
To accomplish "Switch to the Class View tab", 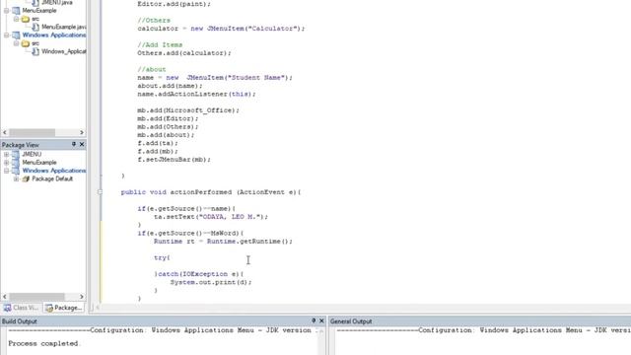I will pyautogui.click(x=21, y=308).
